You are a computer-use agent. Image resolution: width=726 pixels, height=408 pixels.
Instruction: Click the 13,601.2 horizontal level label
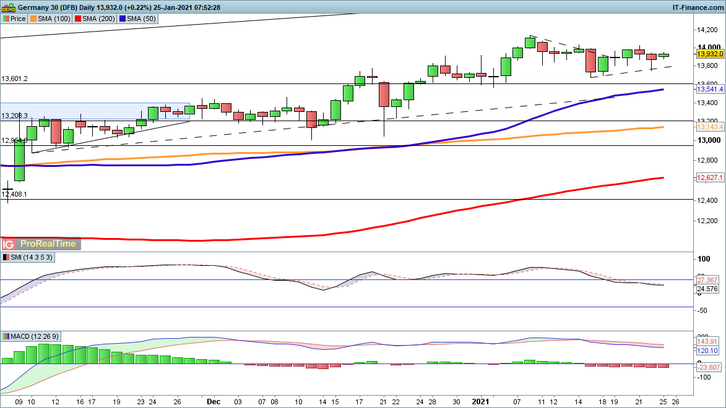(x=14, y=79)
